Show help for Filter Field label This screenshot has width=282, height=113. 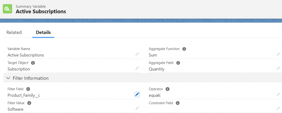point(28,89)
